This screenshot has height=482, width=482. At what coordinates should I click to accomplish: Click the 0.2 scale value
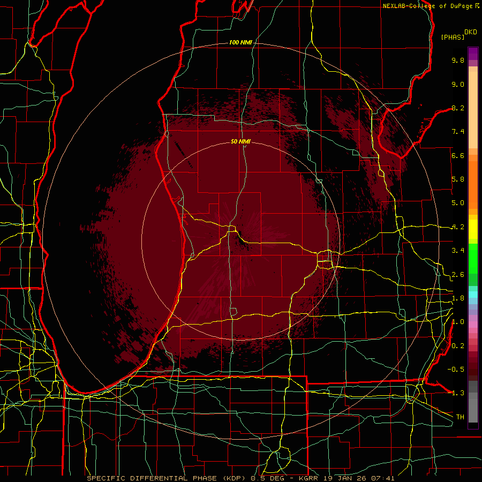click(458, 346)
